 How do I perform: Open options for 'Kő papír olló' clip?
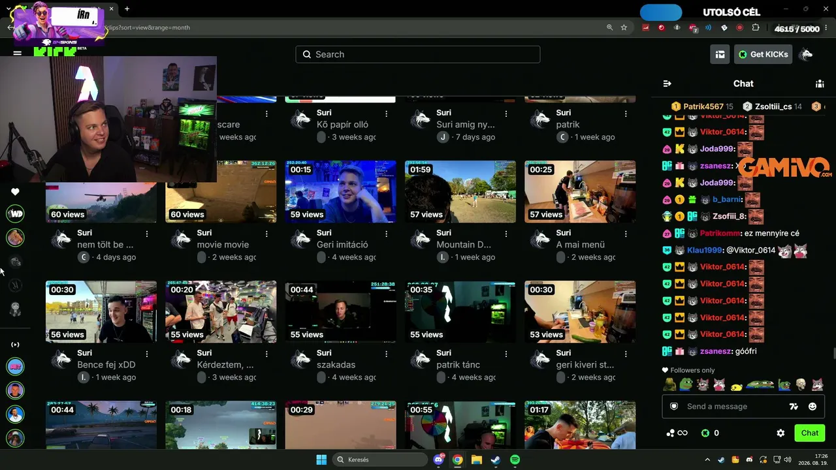point(386,114)
